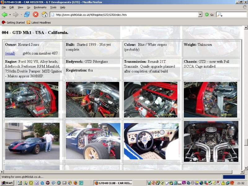The width and height of the screenshot is (248, 186).
Task: Open photo of man standing beside blue car
Action: 32,141
